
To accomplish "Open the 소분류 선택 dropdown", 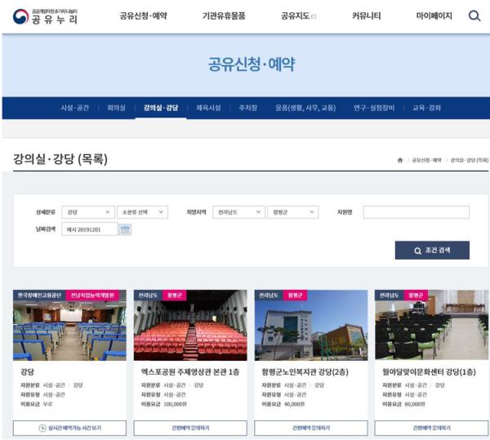I will click(141, 212).
